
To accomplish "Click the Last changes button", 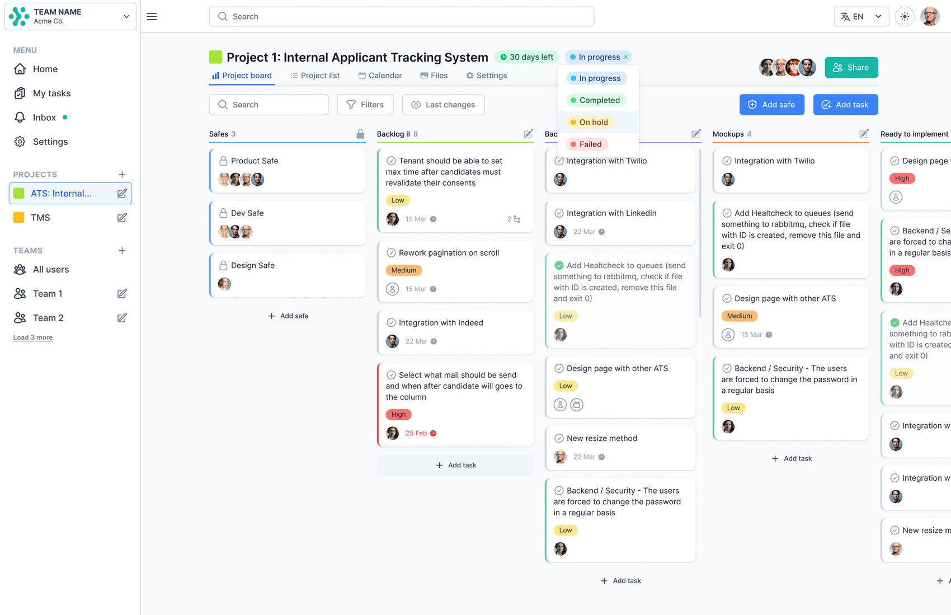I will [443, 105].
